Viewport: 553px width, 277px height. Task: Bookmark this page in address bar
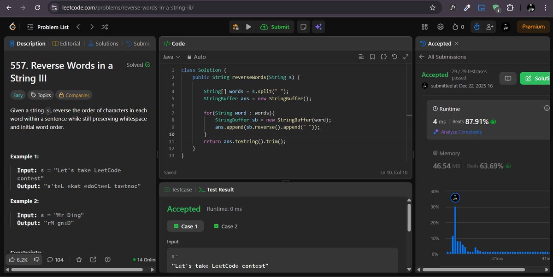[x=432, y=7]
